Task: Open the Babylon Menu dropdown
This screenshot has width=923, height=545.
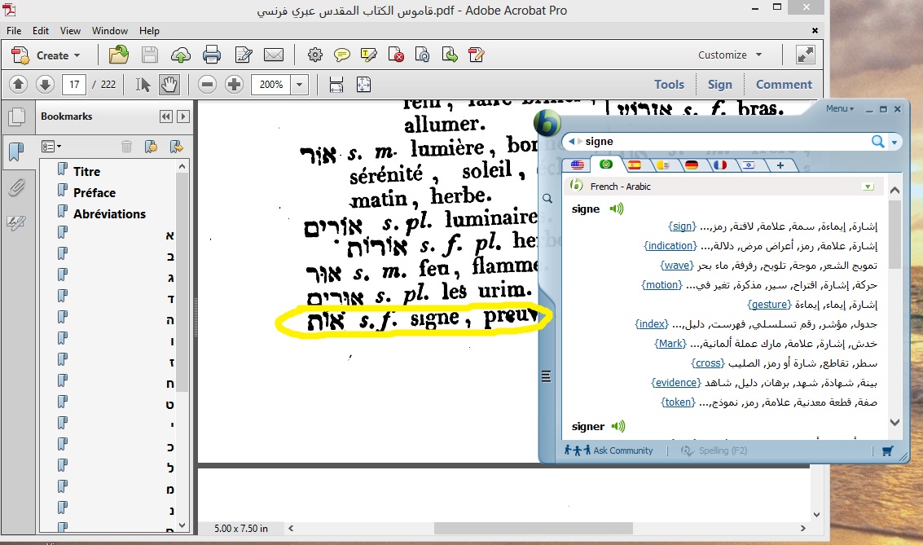Action: 839,108
